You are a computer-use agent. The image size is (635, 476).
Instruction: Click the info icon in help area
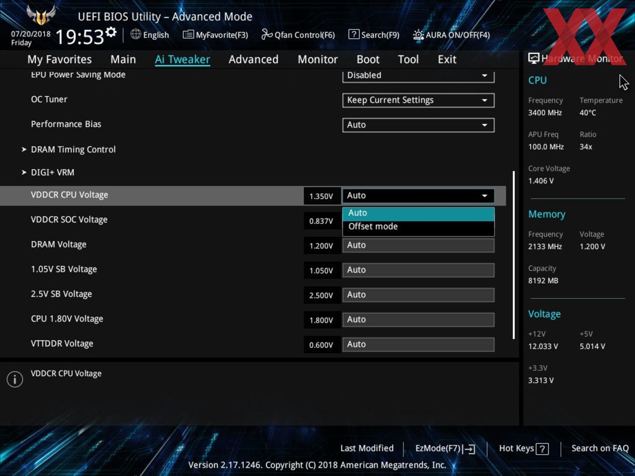click(15, 379)
